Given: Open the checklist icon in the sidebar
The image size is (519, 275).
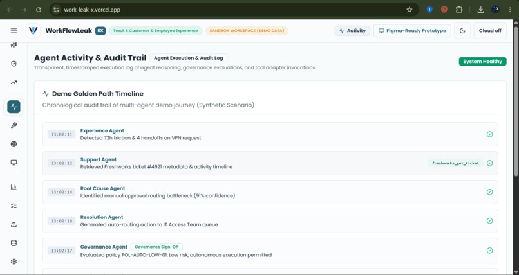Looking at the screenshot, I should tap(14, 206).
